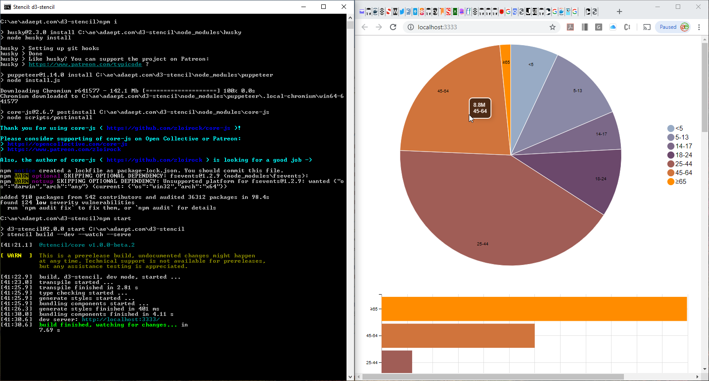Select the 45-64 legend entry

tap(680, 173)
